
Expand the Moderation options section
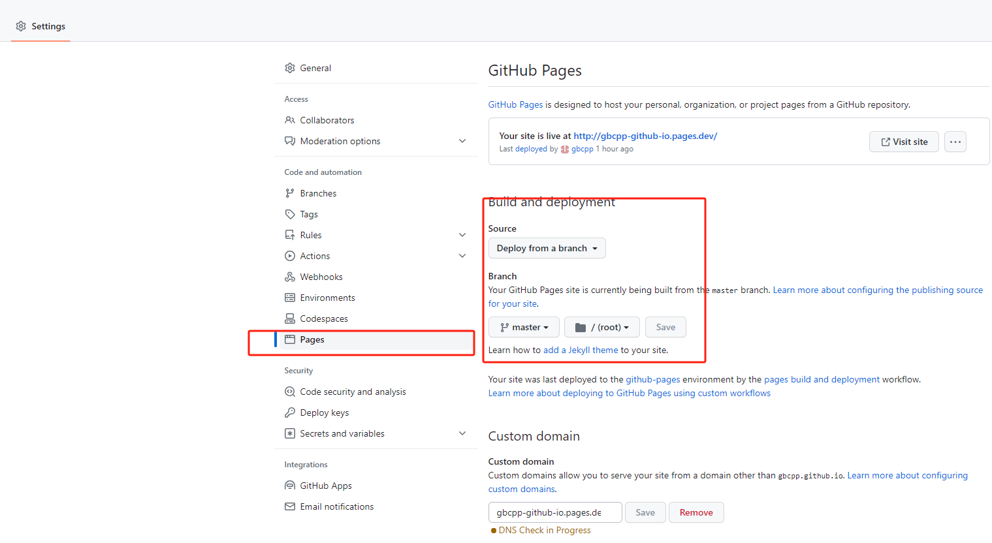462,141
